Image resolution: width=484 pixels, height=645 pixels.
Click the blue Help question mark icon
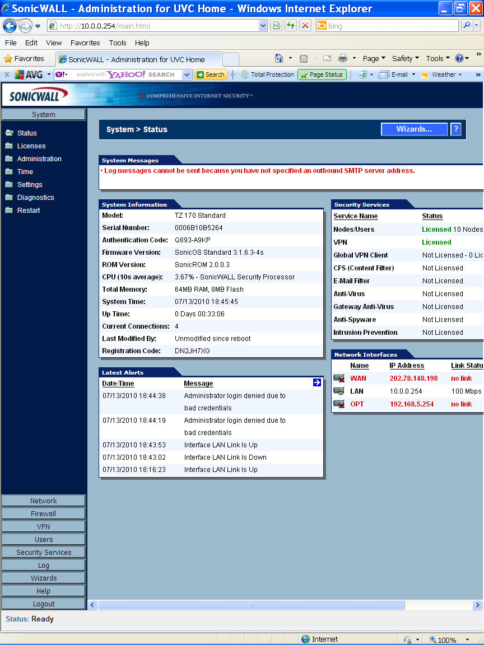tap(459, 58)
